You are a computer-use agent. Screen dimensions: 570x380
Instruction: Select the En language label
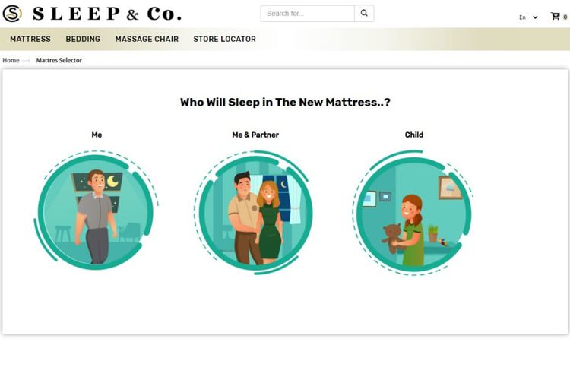pyautogui.click(x=522, y=17)
